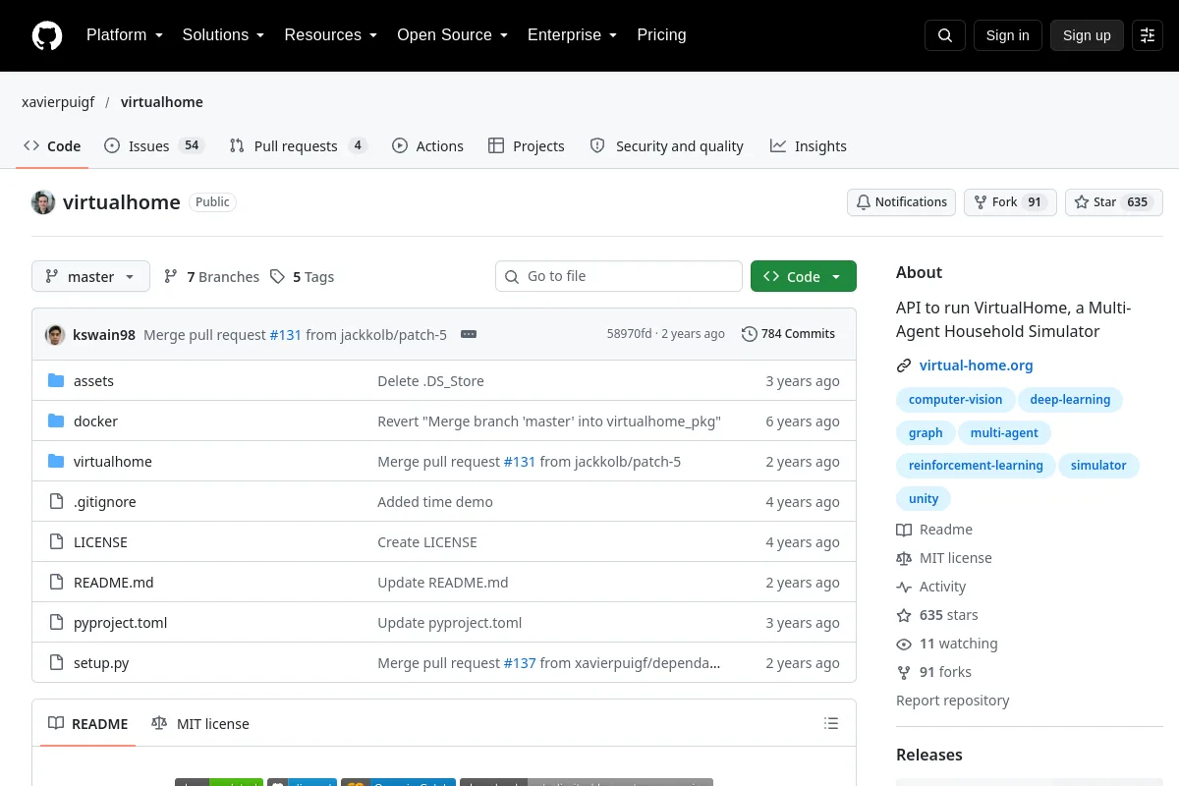Select the MIT license tab in file viewer

(x=200, y=724)
